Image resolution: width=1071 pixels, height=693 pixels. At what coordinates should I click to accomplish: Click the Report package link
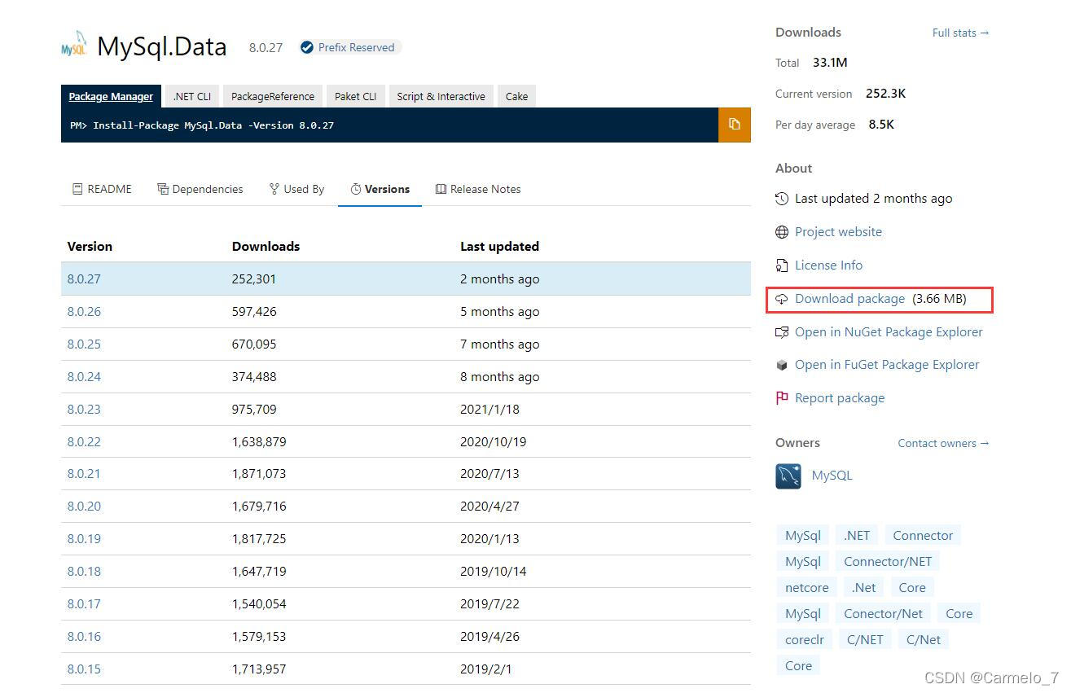pyautogui.click(x=840, y=398)
